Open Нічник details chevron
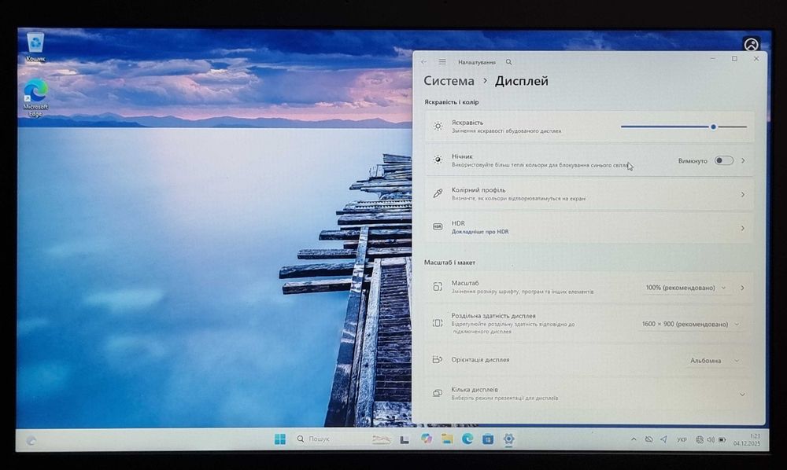This screenshot has width=787, height=470. point(744,160)
